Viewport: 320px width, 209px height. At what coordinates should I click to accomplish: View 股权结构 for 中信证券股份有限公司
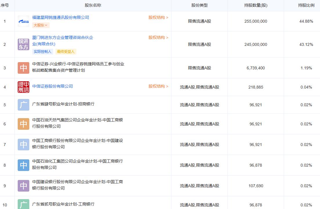coord(158,86)
